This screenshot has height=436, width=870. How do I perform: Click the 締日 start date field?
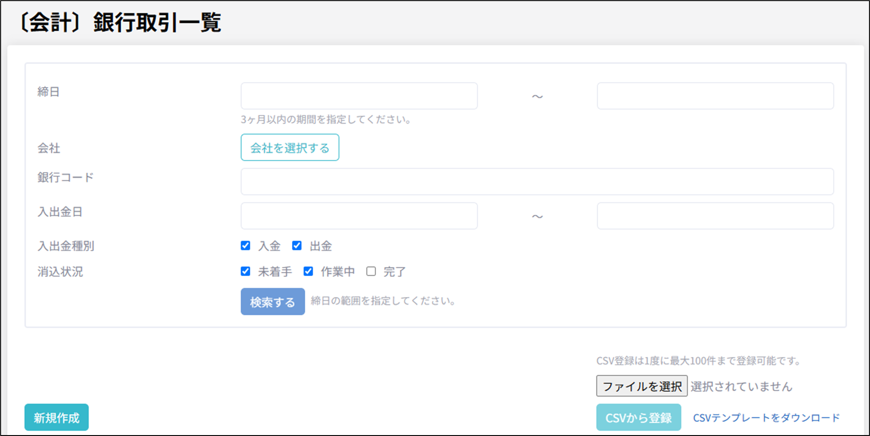point(359,96)
